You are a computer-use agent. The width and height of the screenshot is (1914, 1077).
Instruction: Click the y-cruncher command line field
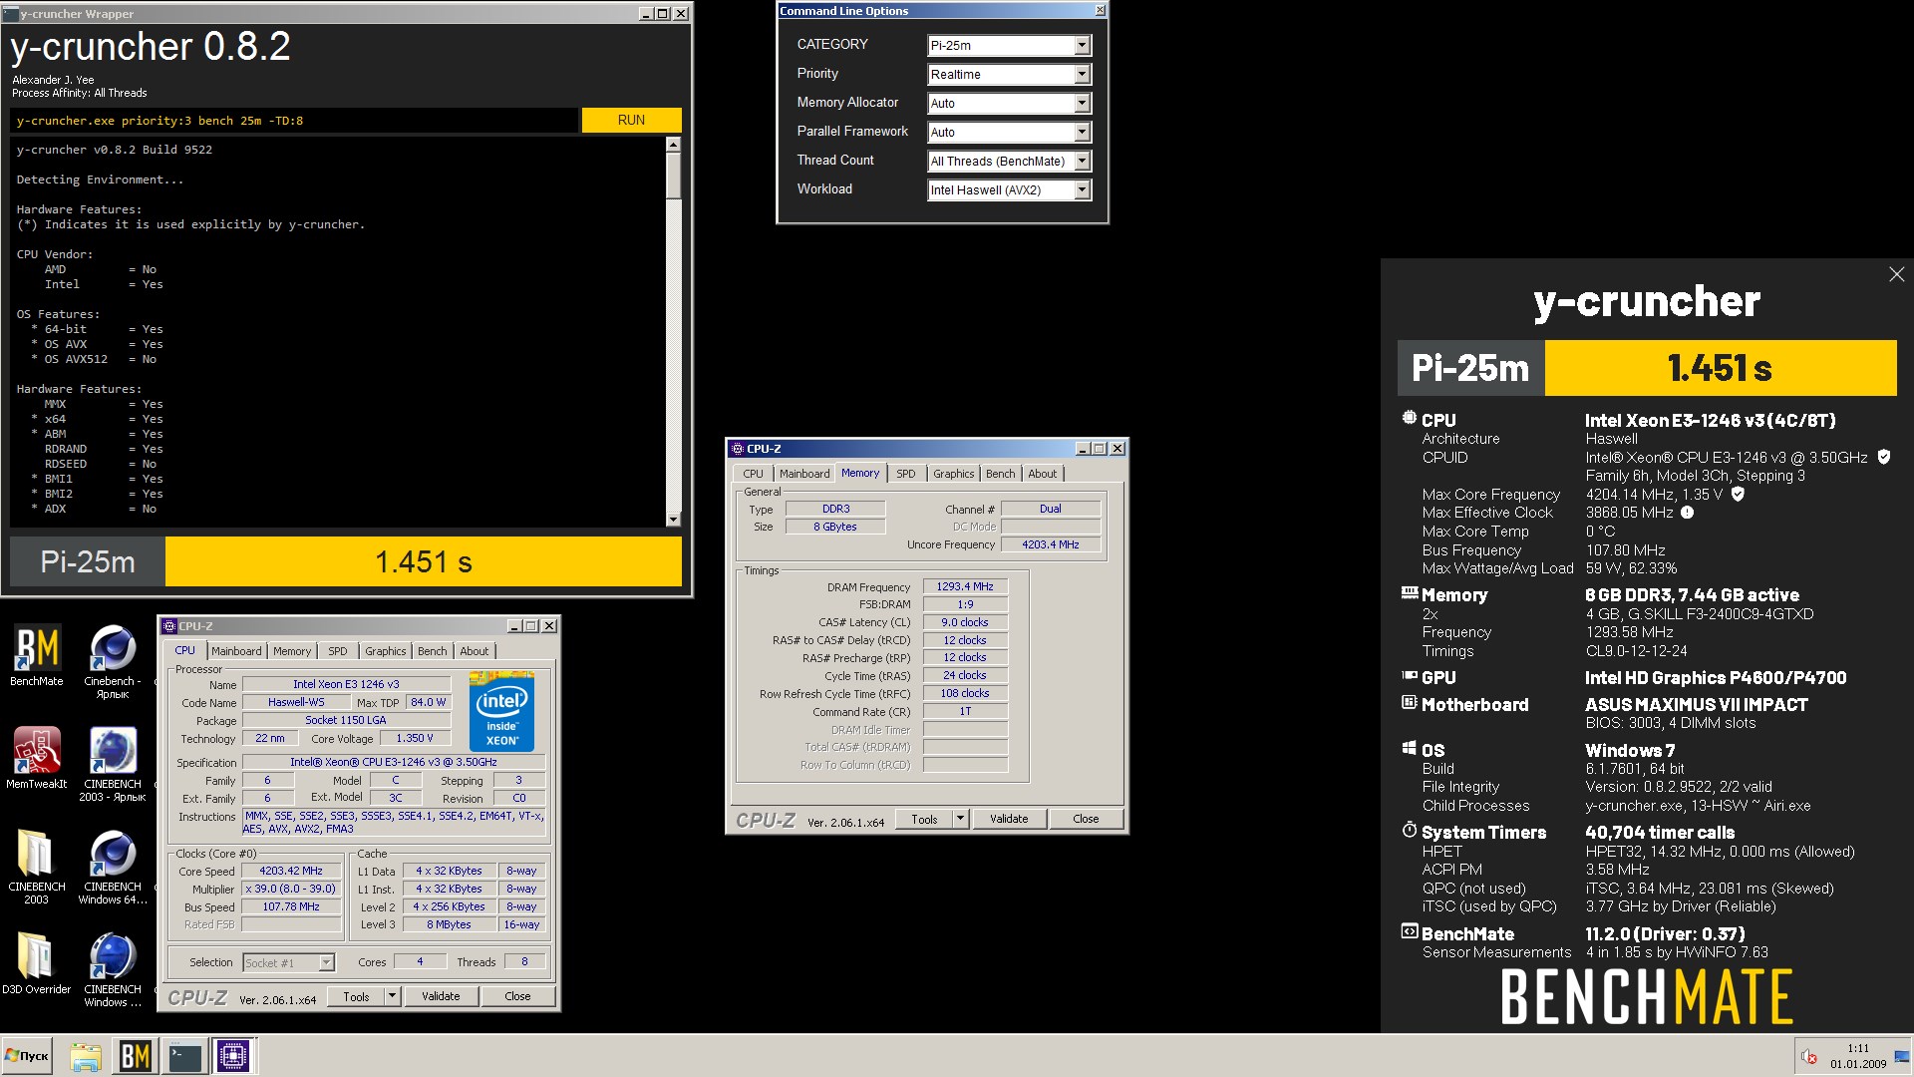pos(294,121)
